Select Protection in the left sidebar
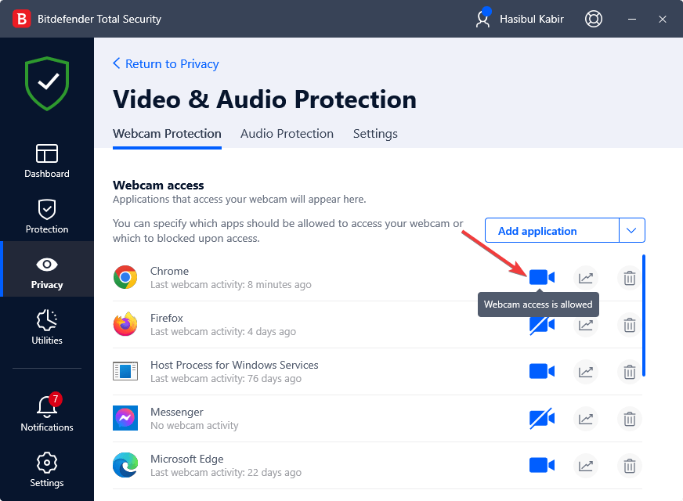Image resolution: width=683 pixels, height=501 pixels. point(46,215)
